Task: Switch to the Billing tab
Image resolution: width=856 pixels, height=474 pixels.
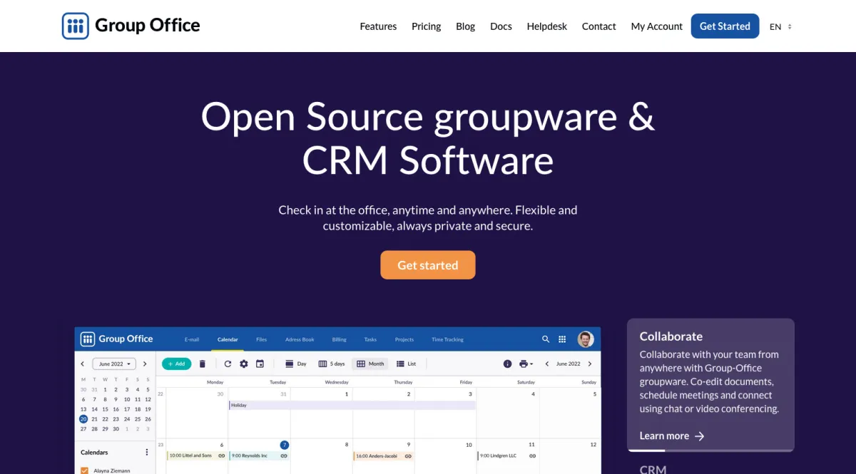Action: [x=340, y=339]
